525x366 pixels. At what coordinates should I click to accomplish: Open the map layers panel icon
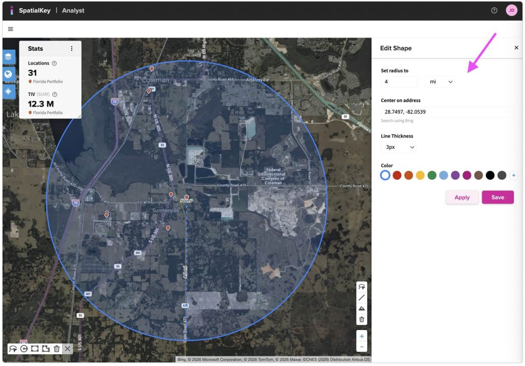point(9,57)
